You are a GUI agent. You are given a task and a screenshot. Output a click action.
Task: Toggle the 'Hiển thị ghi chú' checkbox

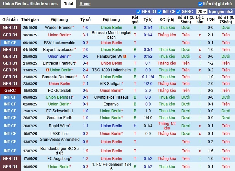[x=200, y=4]
